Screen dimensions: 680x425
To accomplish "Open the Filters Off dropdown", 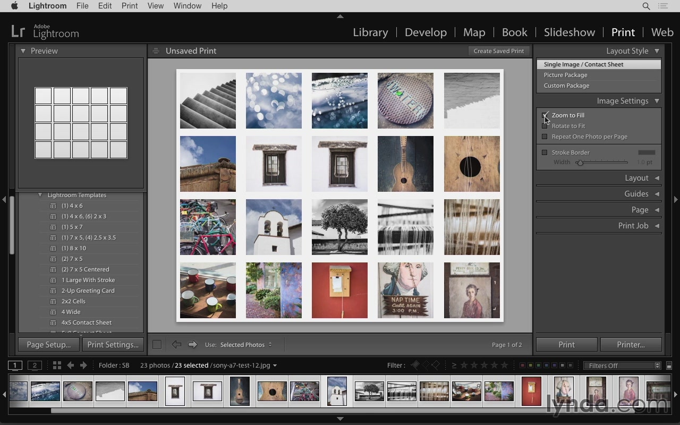I will click(622, 365).
